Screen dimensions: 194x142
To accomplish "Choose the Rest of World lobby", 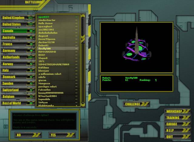I will point(18,103).
